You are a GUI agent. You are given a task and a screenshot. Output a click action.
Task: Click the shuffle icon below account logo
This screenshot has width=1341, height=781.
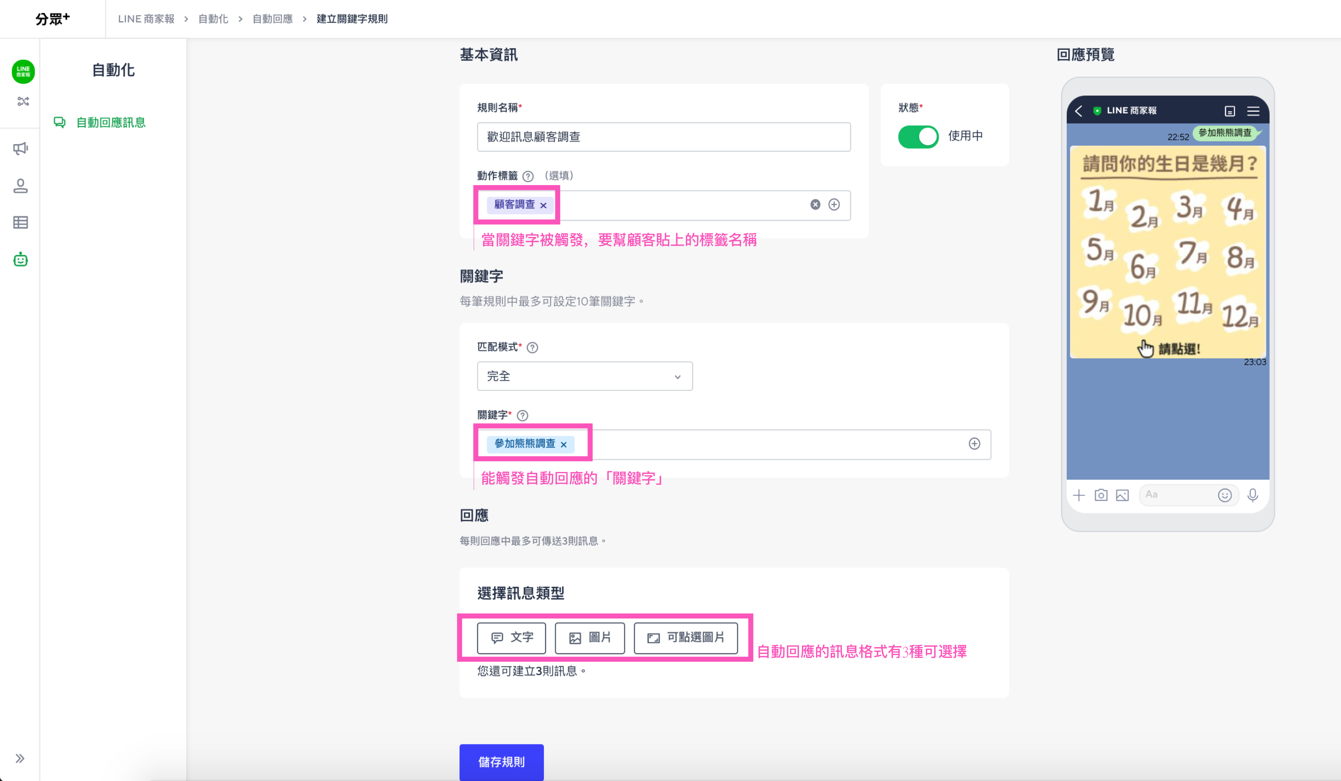(23, 101)
